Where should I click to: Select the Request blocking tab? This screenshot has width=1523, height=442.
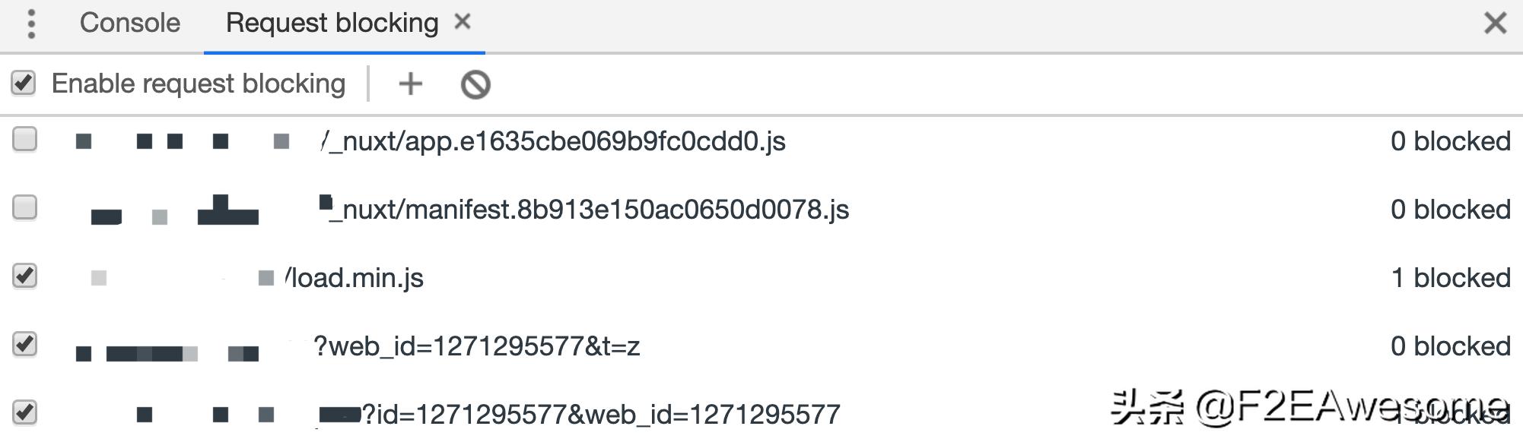pos(332,23)
